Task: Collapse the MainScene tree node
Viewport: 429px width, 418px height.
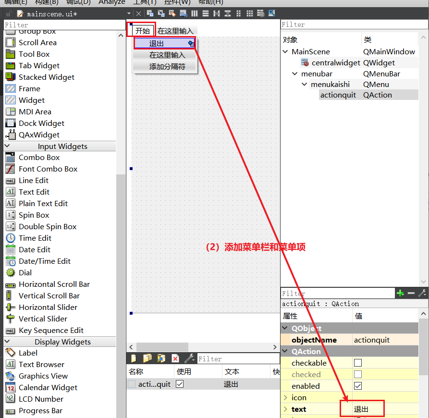Action: click(x=285, y=51)
